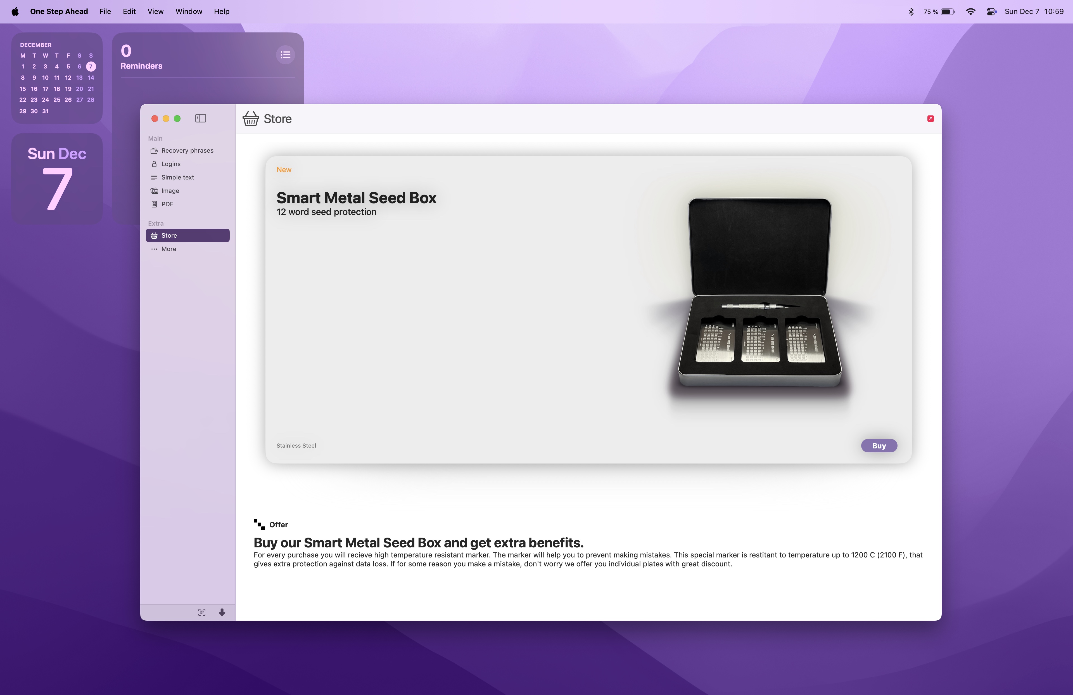Open the Window menu
Screen dimensions: 1073x695
click(188, 11)
